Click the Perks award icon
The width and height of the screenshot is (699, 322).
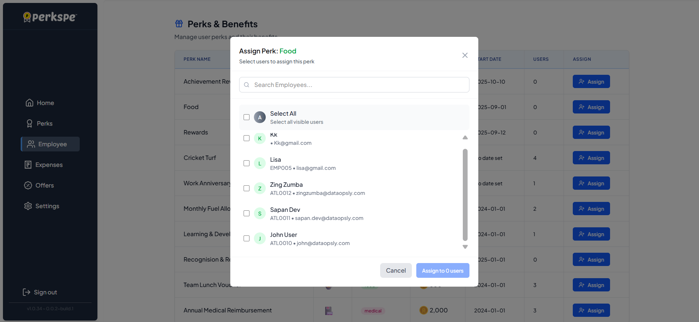pos(30,123)
